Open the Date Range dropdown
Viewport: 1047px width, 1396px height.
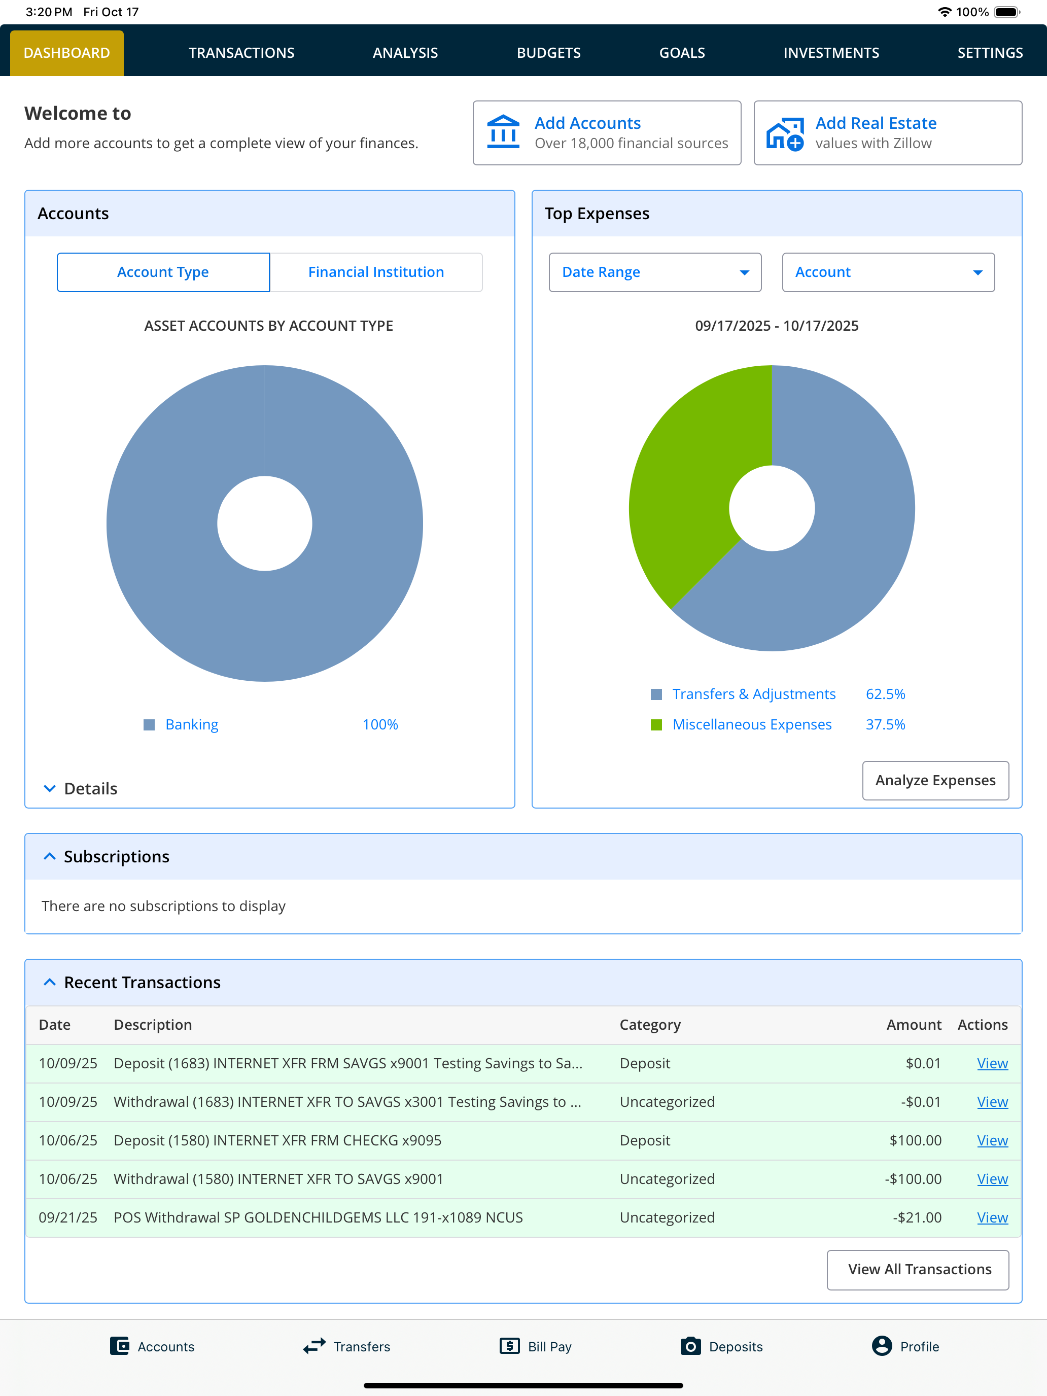tap(655, 272)
